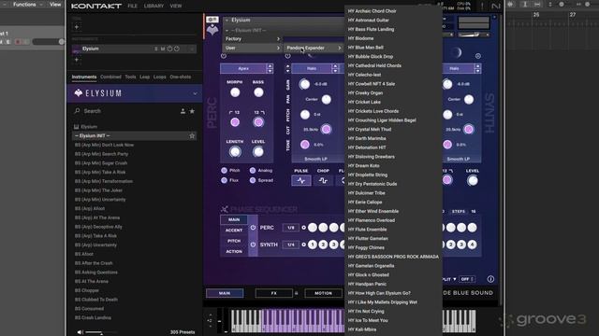This screenshot has height=336, width=599.
Task: Open the left Halo sound selector
Action: tap(312, 68)
